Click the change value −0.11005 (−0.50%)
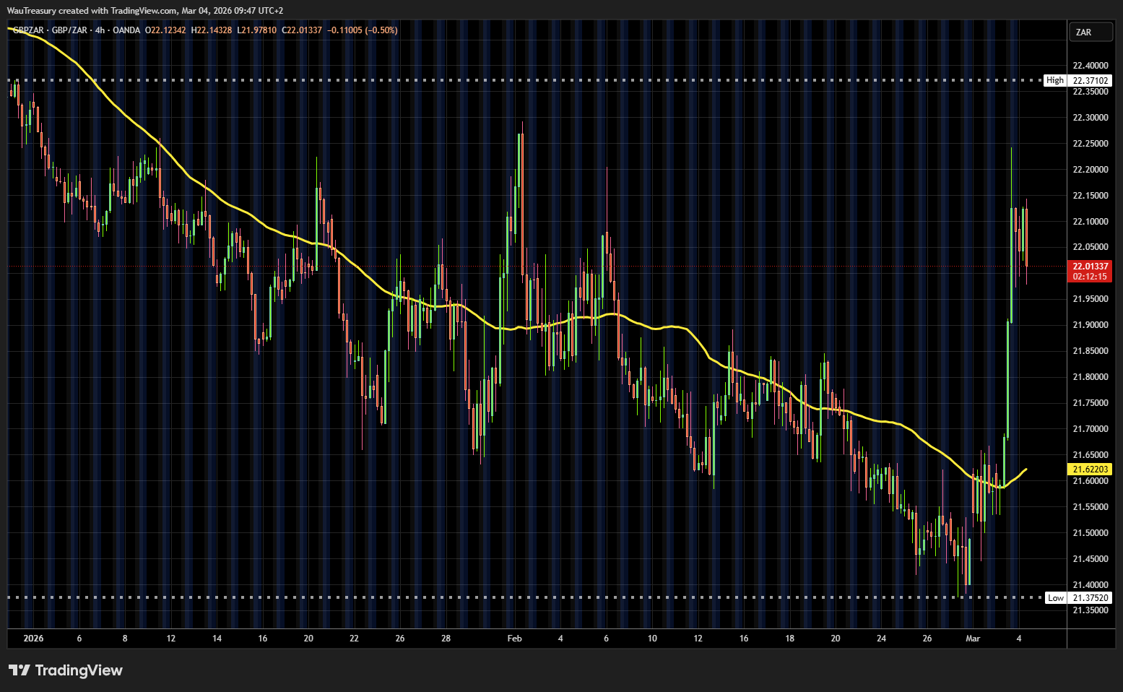Screen dimensions: 1123x692 coord(363,30)
